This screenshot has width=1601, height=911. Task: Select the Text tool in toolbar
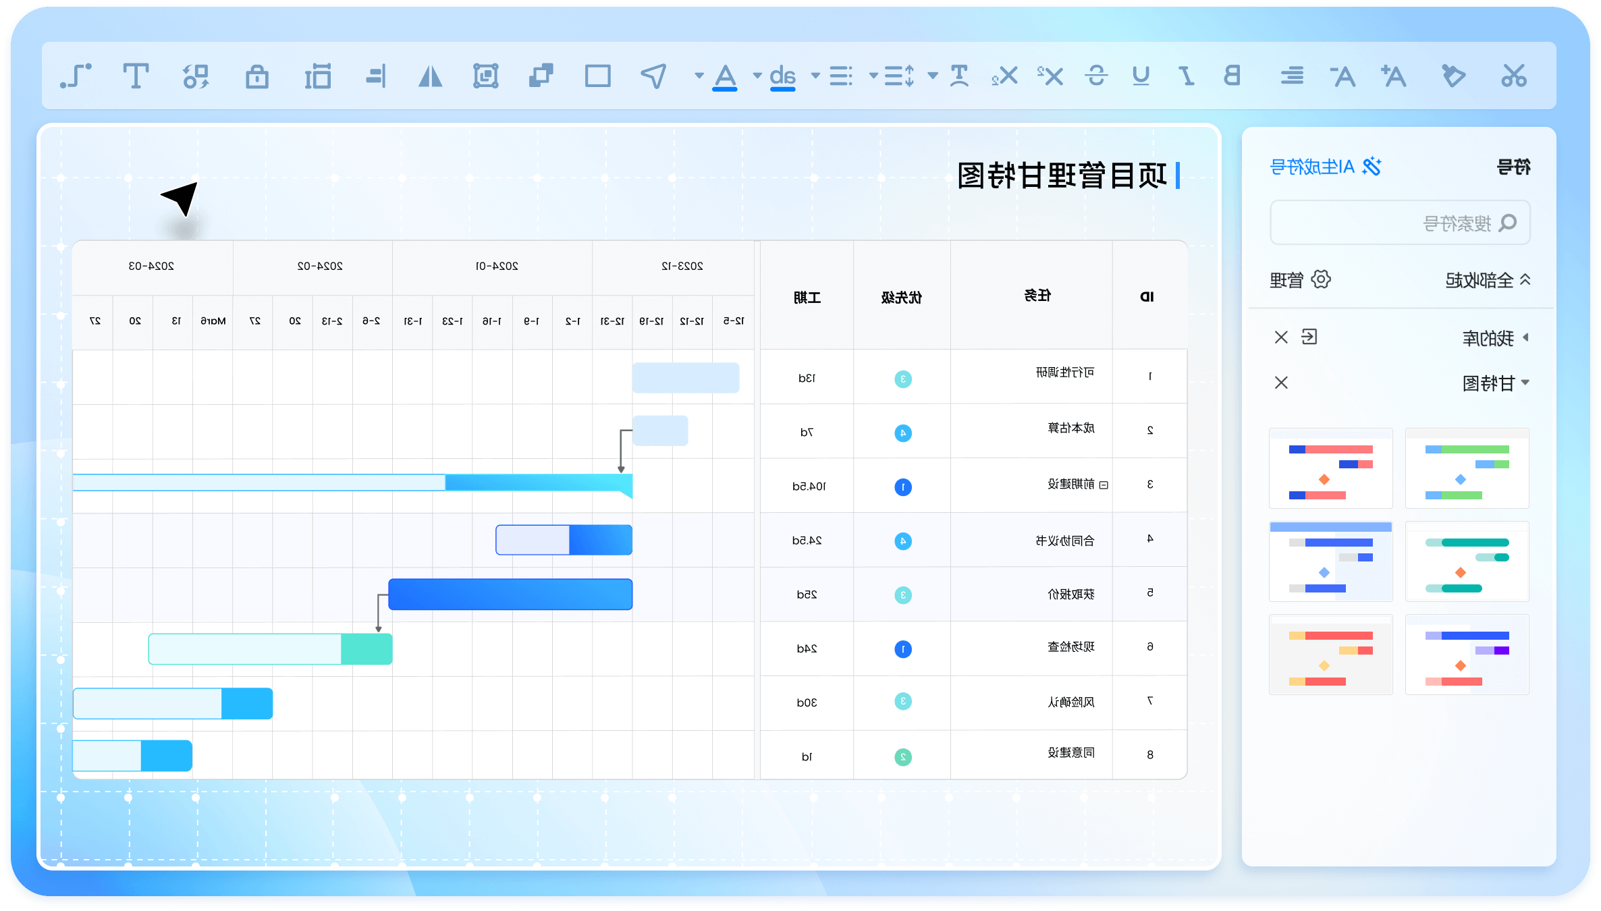click(136, 76)
